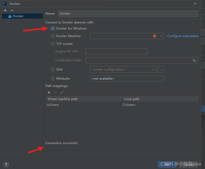Expand the Docker Machine dropdown
Screen dimensions: 205x169
(x=161, y=36)
